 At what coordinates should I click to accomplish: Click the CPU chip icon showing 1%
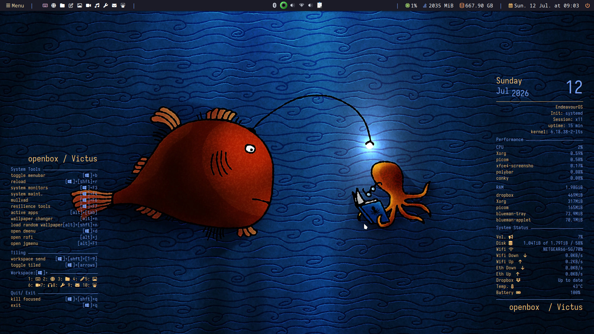[x=407, y=6]
